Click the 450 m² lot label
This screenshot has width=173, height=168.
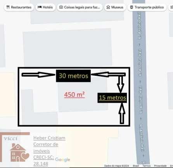(74, 95)
